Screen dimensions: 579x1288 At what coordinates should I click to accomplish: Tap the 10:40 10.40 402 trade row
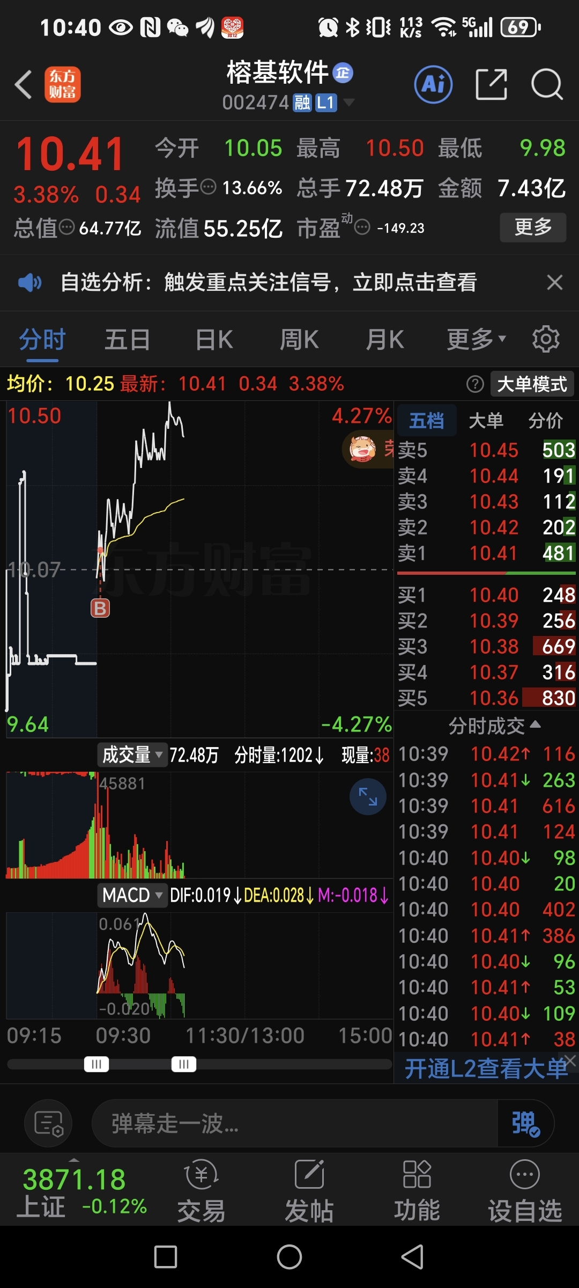point(486,910)
